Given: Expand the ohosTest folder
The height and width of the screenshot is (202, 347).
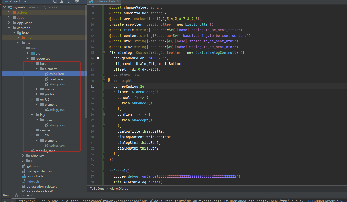Looking at the screenshot, I should point(23,156).
